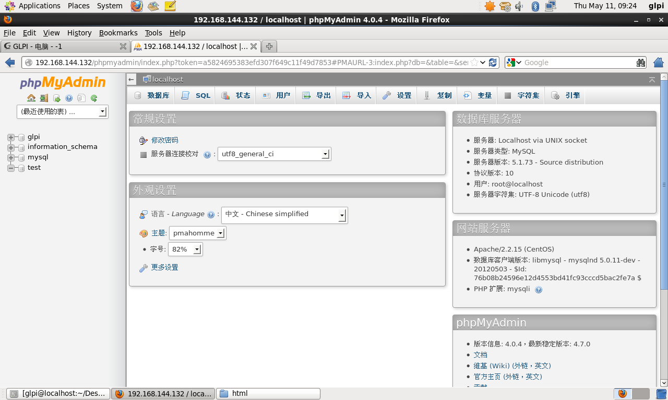Click the MySQL documentation pages icon

[81, 98]
